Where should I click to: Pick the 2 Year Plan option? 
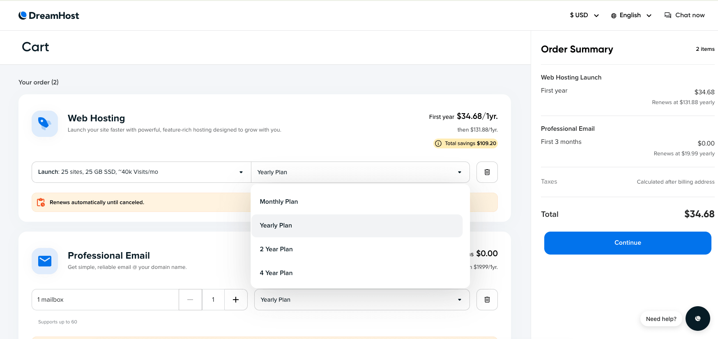357,249
